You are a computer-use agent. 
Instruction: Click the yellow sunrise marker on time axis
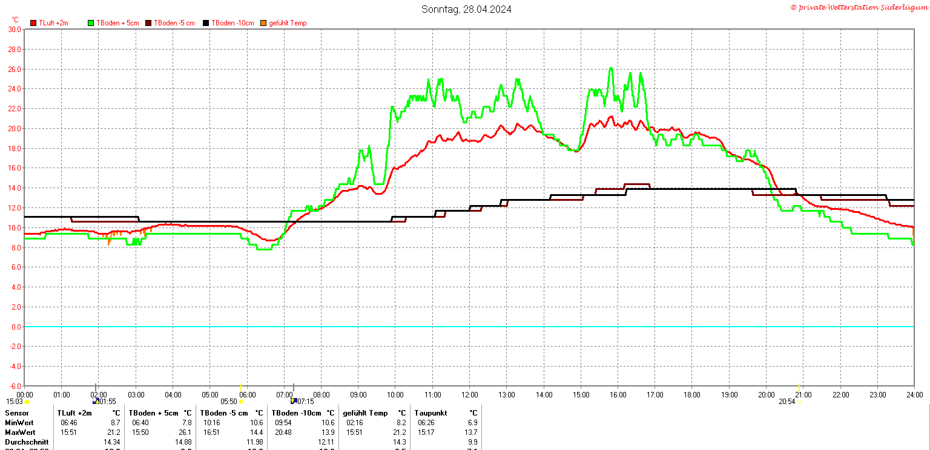[x=241, y=387]
